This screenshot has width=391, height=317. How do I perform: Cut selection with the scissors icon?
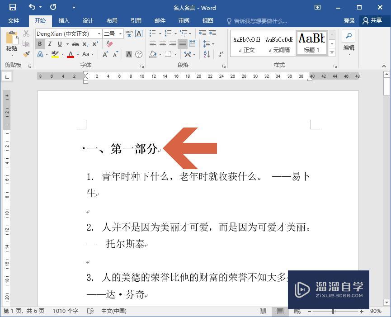26,33
